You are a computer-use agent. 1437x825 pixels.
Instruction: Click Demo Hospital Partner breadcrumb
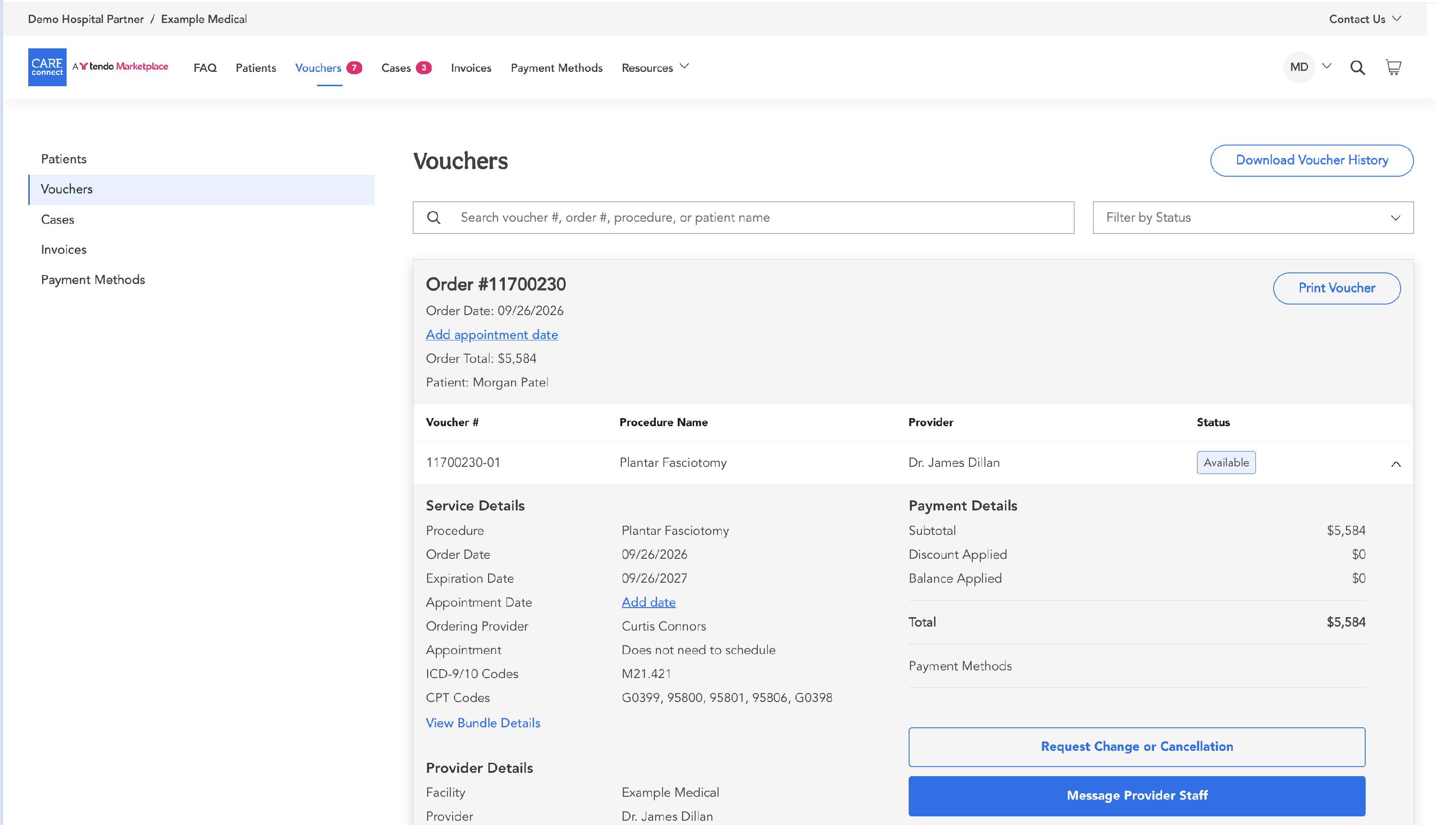tap(86, 19)
